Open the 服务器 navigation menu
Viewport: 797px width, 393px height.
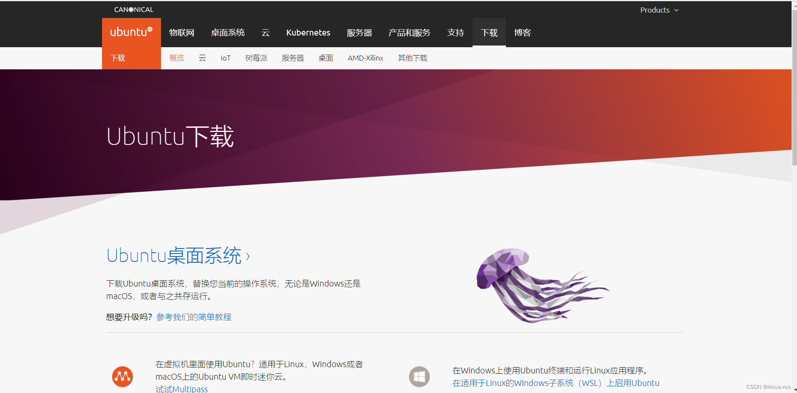[359, 33]
